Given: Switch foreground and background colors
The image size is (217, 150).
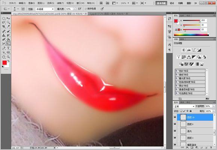Looking at the screenshot, I should click(x=9, y=61).
